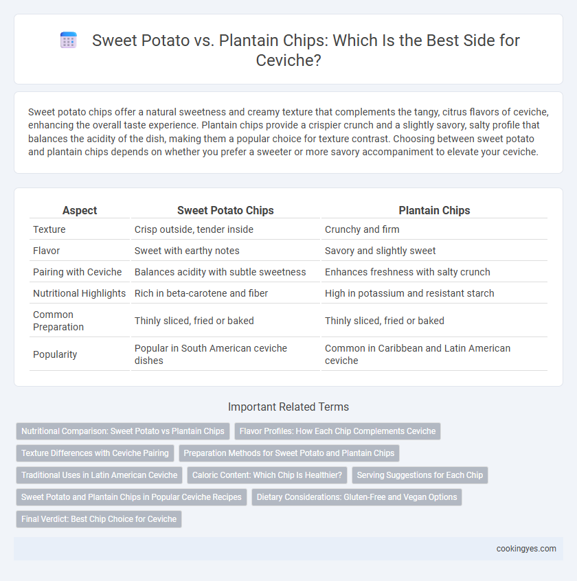Open Nutritional Comparison: Sweet Potato vs Plantain Chips tag
577x581 pixels.
point(123,431)
